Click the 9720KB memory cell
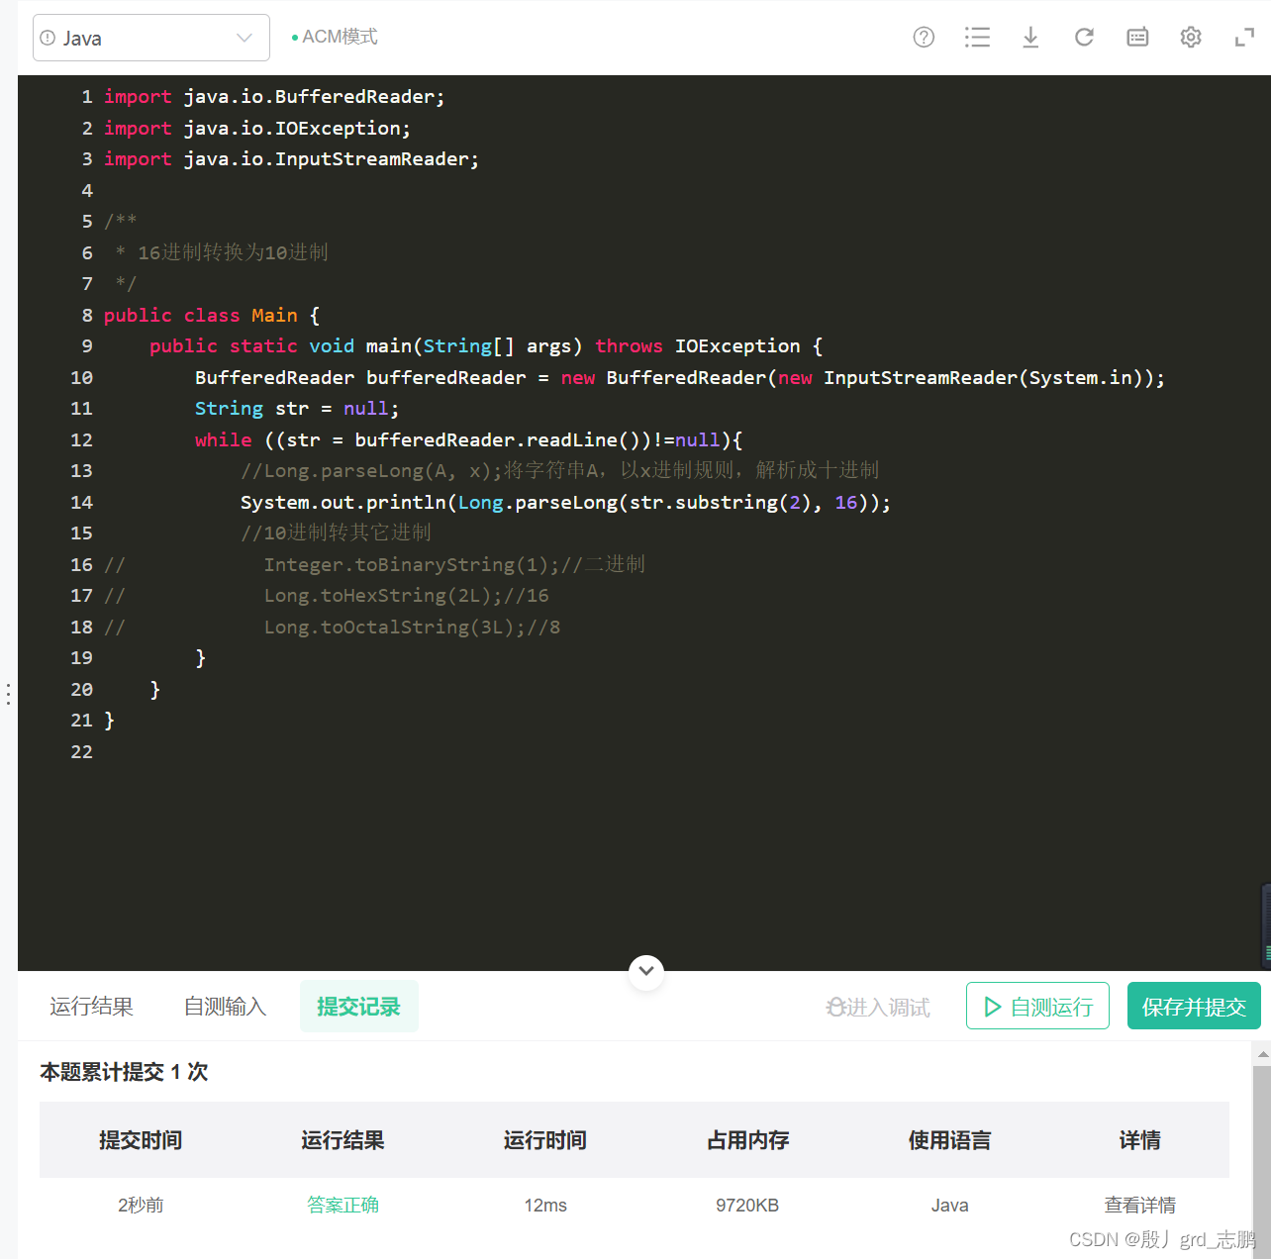1271x1259 pixels. tap(747, 1205)
